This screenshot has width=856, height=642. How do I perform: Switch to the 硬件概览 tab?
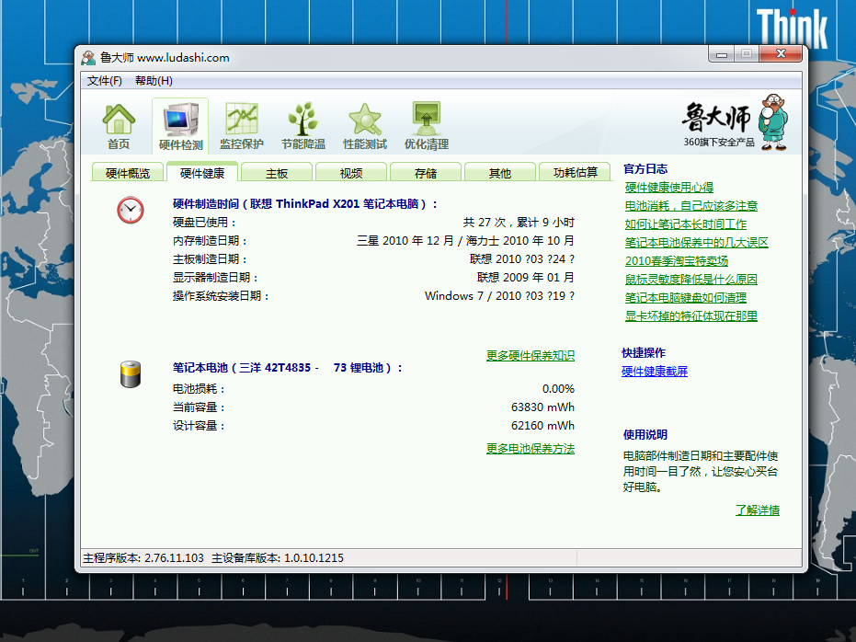(x=128, y=173)
